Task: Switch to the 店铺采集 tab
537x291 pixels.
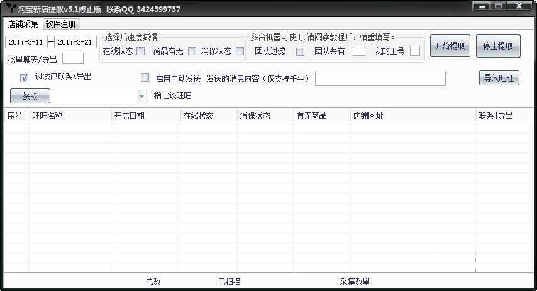Action: (x=23, y=24)
